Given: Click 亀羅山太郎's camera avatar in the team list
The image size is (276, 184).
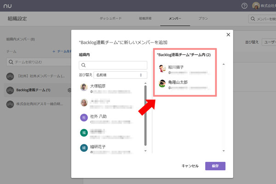Looking at the screenshot, I should click(x=162, y=83).
